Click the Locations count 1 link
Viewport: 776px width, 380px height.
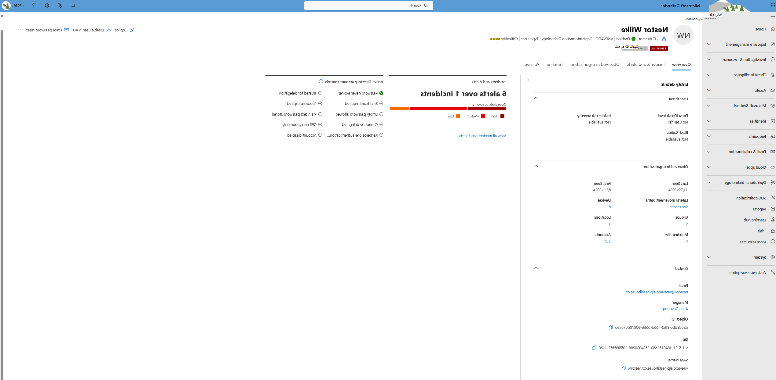coord(609,224)
